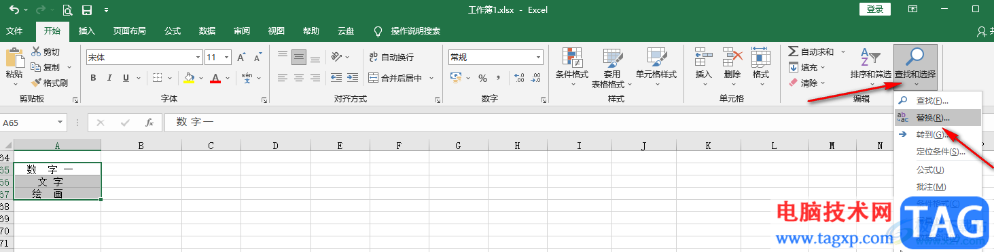The image size is (994, 252).
Task: Increase indent in alignment group
Action: click(352, 78)
